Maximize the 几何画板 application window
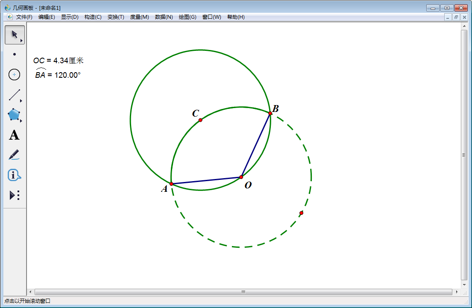The height and width of the screenshot is (308, 472). click(447, 8)
